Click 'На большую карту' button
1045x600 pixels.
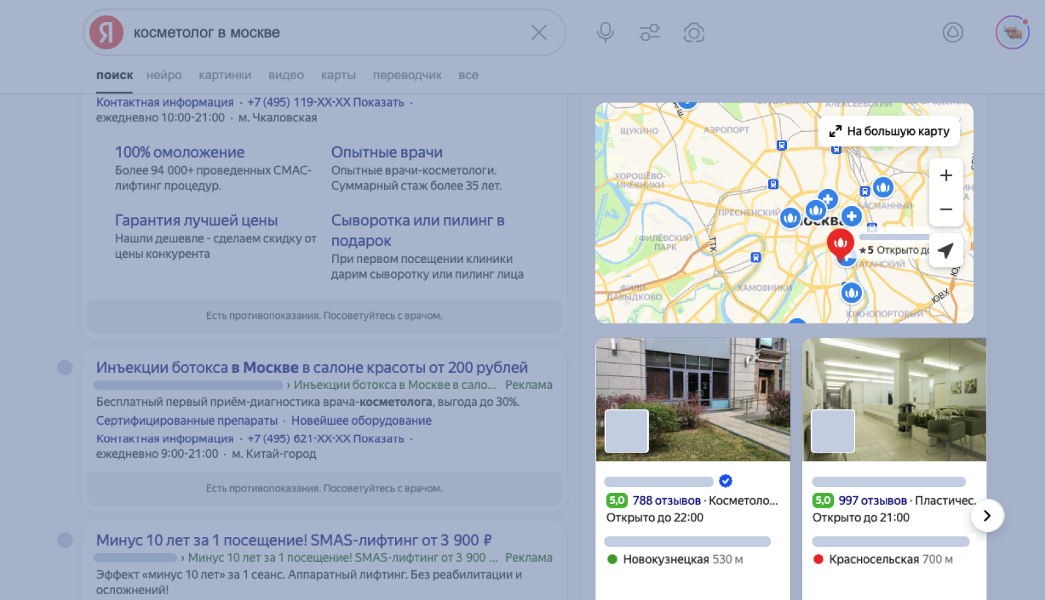pyautogui.click(x=889, y=131)
